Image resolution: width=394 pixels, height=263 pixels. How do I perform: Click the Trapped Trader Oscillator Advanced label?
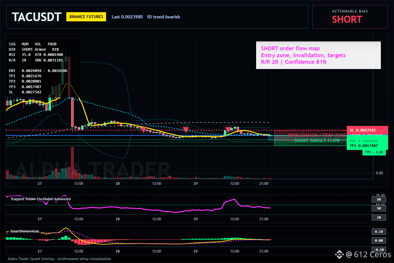pos(40,199)
